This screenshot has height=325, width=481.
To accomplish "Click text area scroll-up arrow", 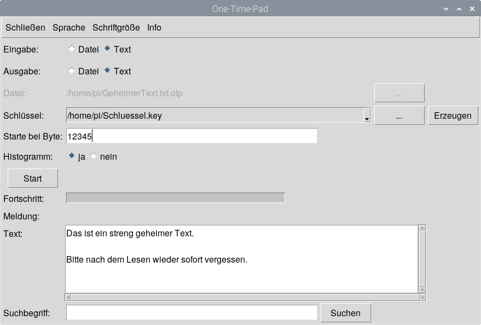I will click(422, 228).
